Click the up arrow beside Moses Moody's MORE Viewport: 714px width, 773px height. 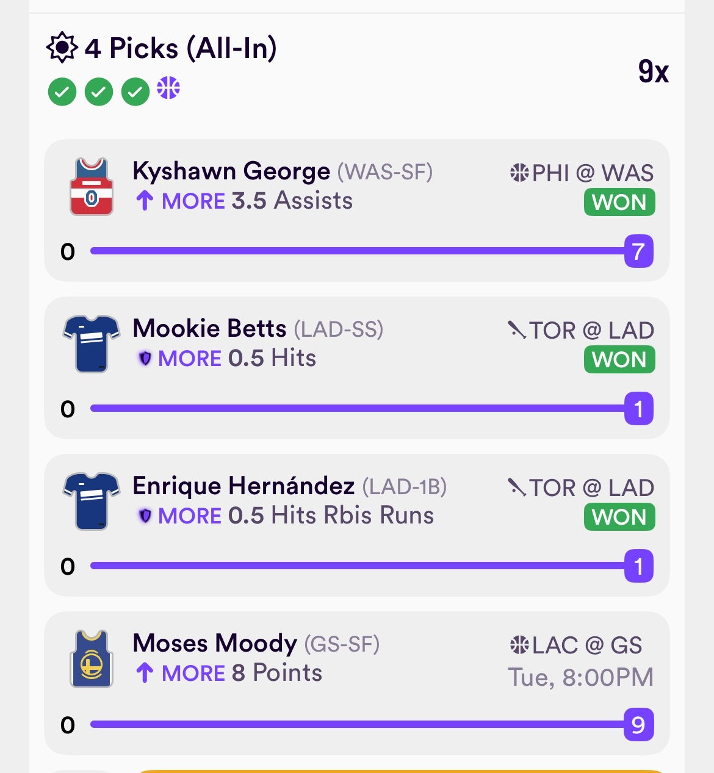tap(145, 673)
